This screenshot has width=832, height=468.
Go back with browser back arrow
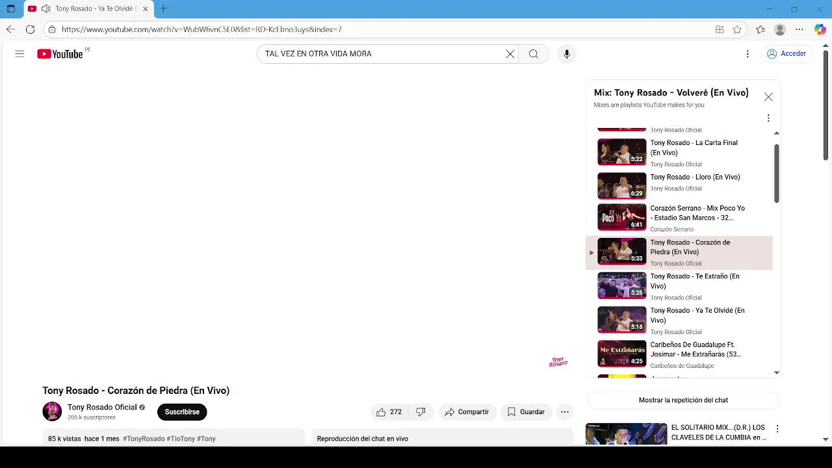[10, 29]
